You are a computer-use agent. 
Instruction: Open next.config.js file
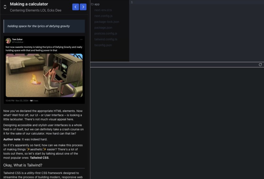tap(104, 16)
